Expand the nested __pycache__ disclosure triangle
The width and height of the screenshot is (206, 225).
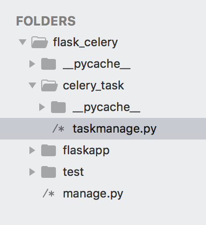point(42,107)
